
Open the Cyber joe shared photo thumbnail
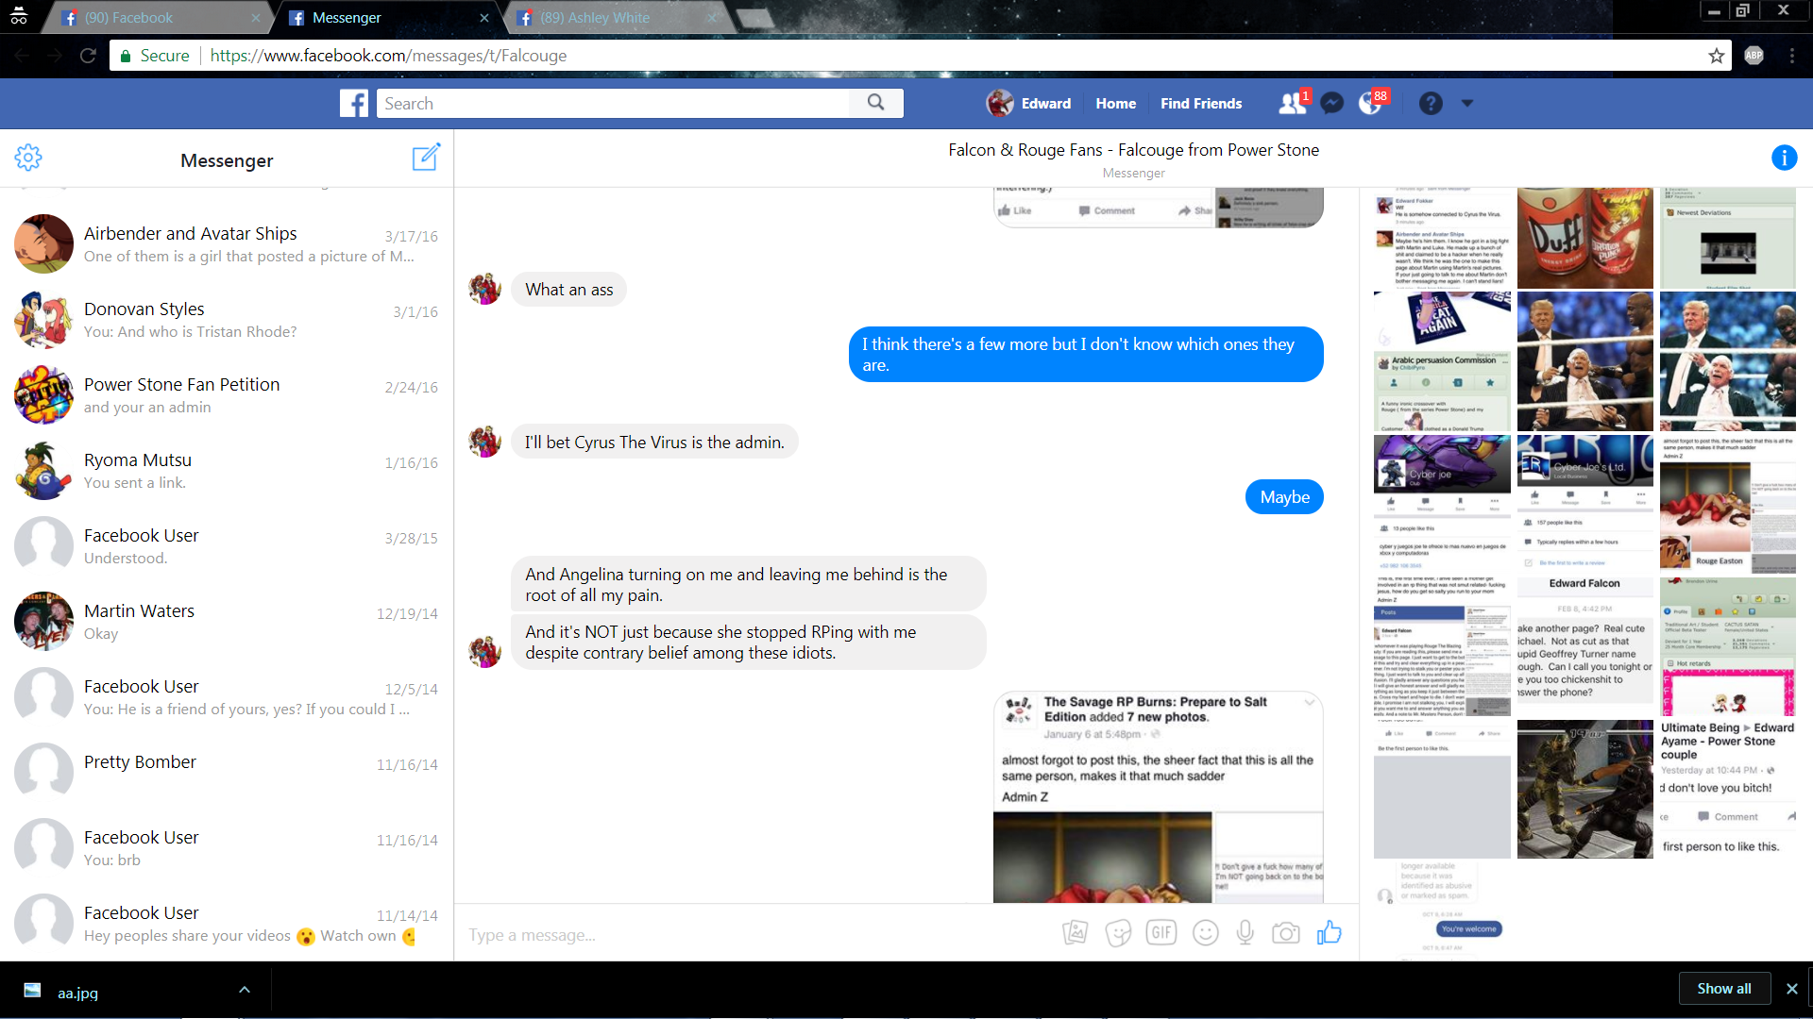[1442, 503]
